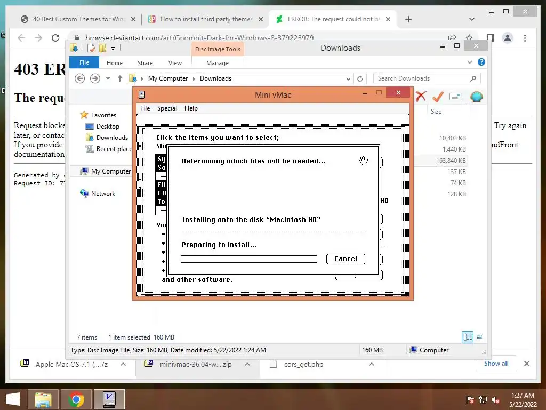
Task: Go back in Explorer navigation
Action: (x=80, y=78)
